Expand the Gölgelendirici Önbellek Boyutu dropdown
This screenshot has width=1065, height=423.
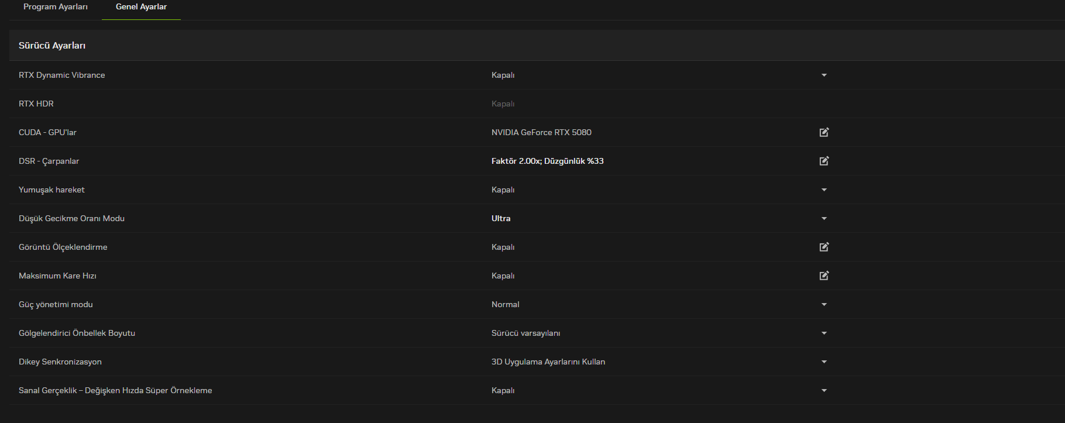click(824, 333)
